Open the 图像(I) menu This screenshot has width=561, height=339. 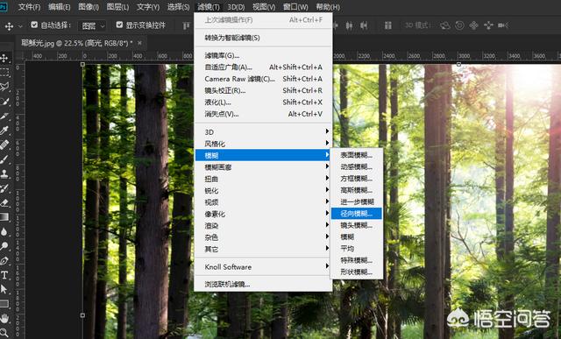click(89, 7)
